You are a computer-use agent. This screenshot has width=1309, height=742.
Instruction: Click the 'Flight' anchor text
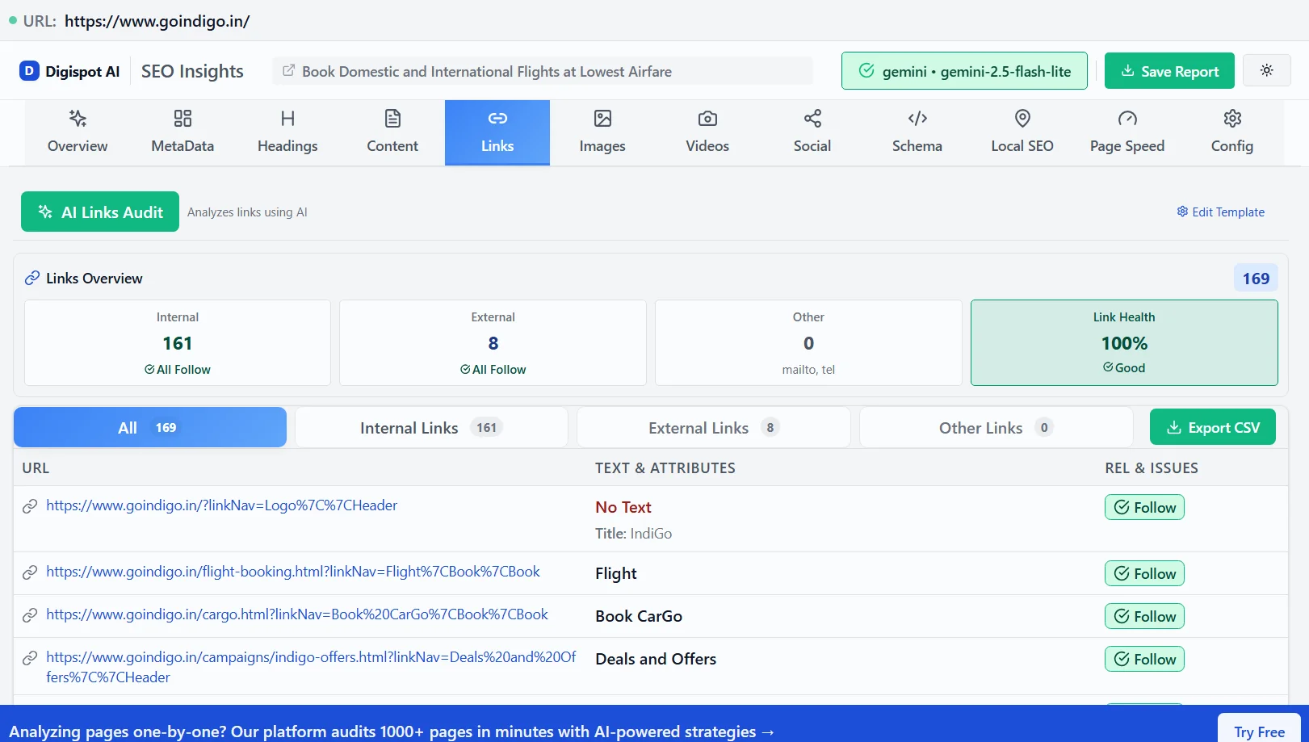pos(616,573)
